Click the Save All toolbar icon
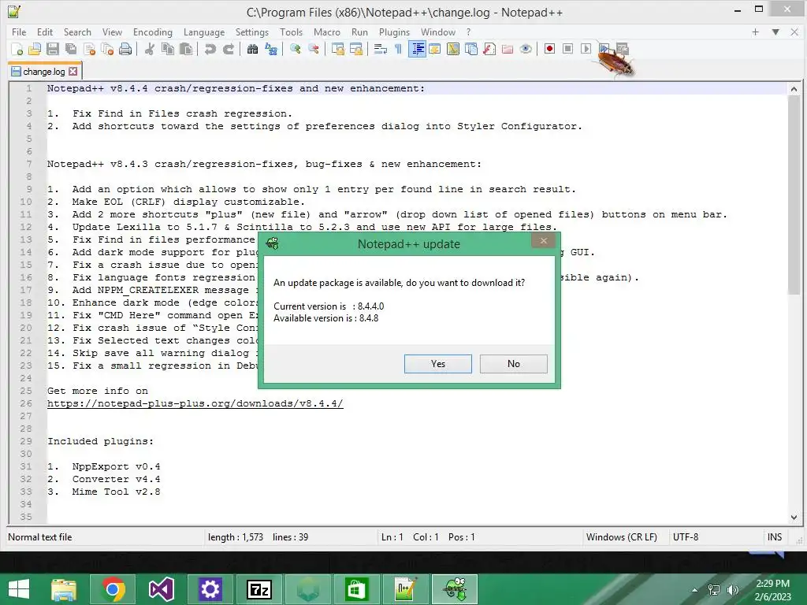 coord(71,50)
